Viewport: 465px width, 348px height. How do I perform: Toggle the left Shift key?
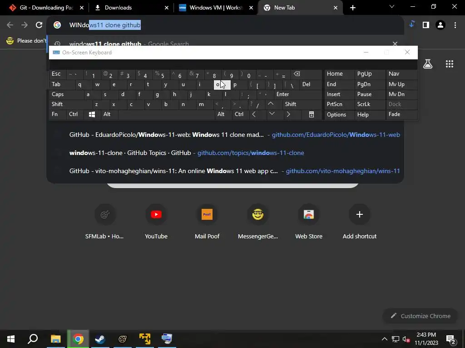[70, 104]
